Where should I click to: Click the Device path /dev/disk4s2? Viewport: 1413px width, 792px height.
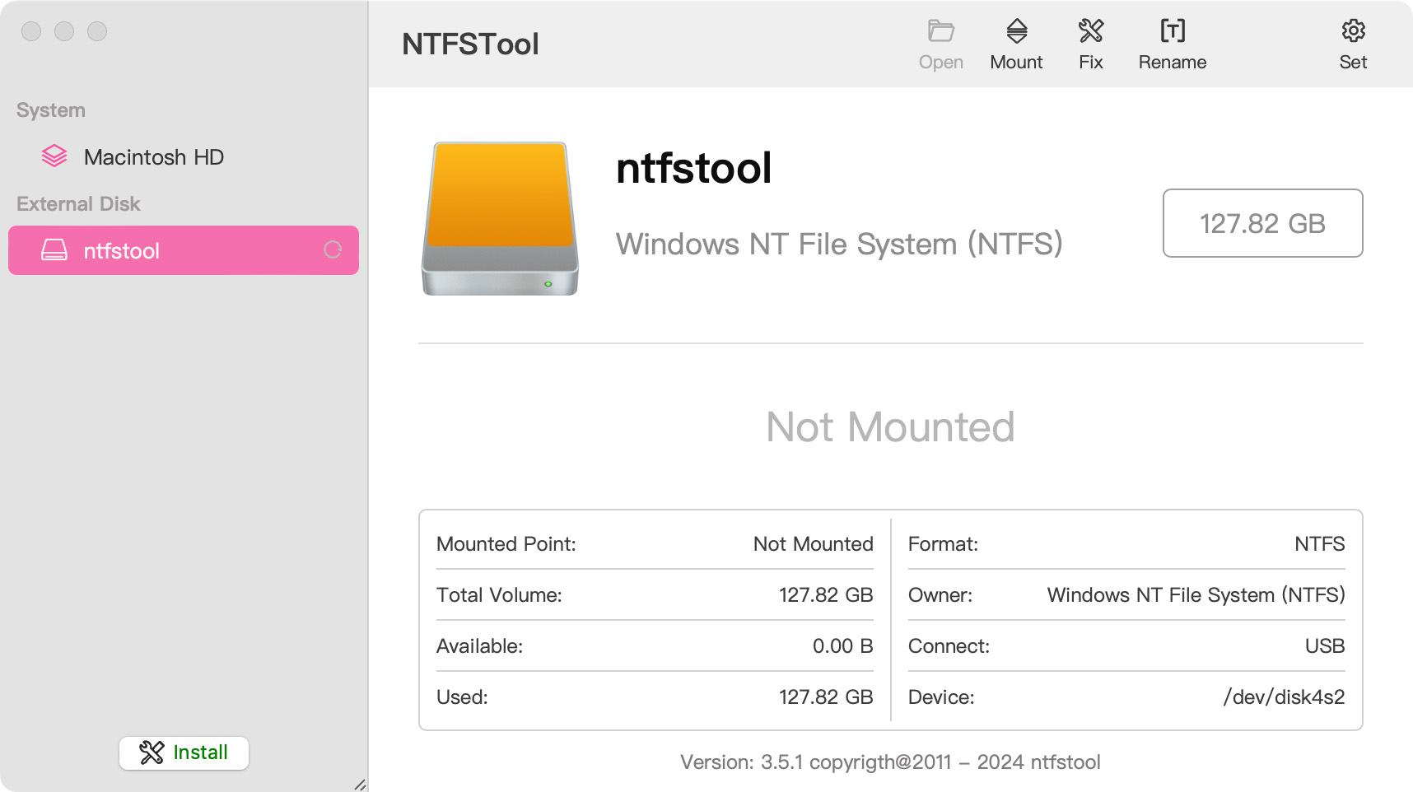pos(1283,697)
